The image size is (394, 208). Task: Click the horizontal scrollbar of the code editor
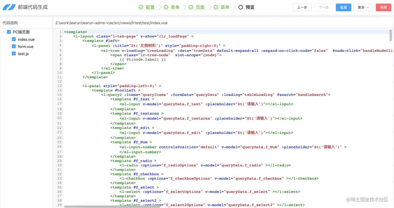click(x=112, y=207)
